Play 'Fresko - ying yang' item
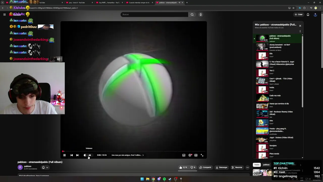Viewport: 323px width, 182px height. coord(278,131)
